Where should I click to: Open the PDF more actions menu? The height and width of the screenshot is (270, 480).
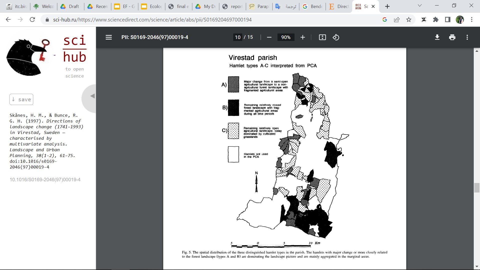(467, 37)
